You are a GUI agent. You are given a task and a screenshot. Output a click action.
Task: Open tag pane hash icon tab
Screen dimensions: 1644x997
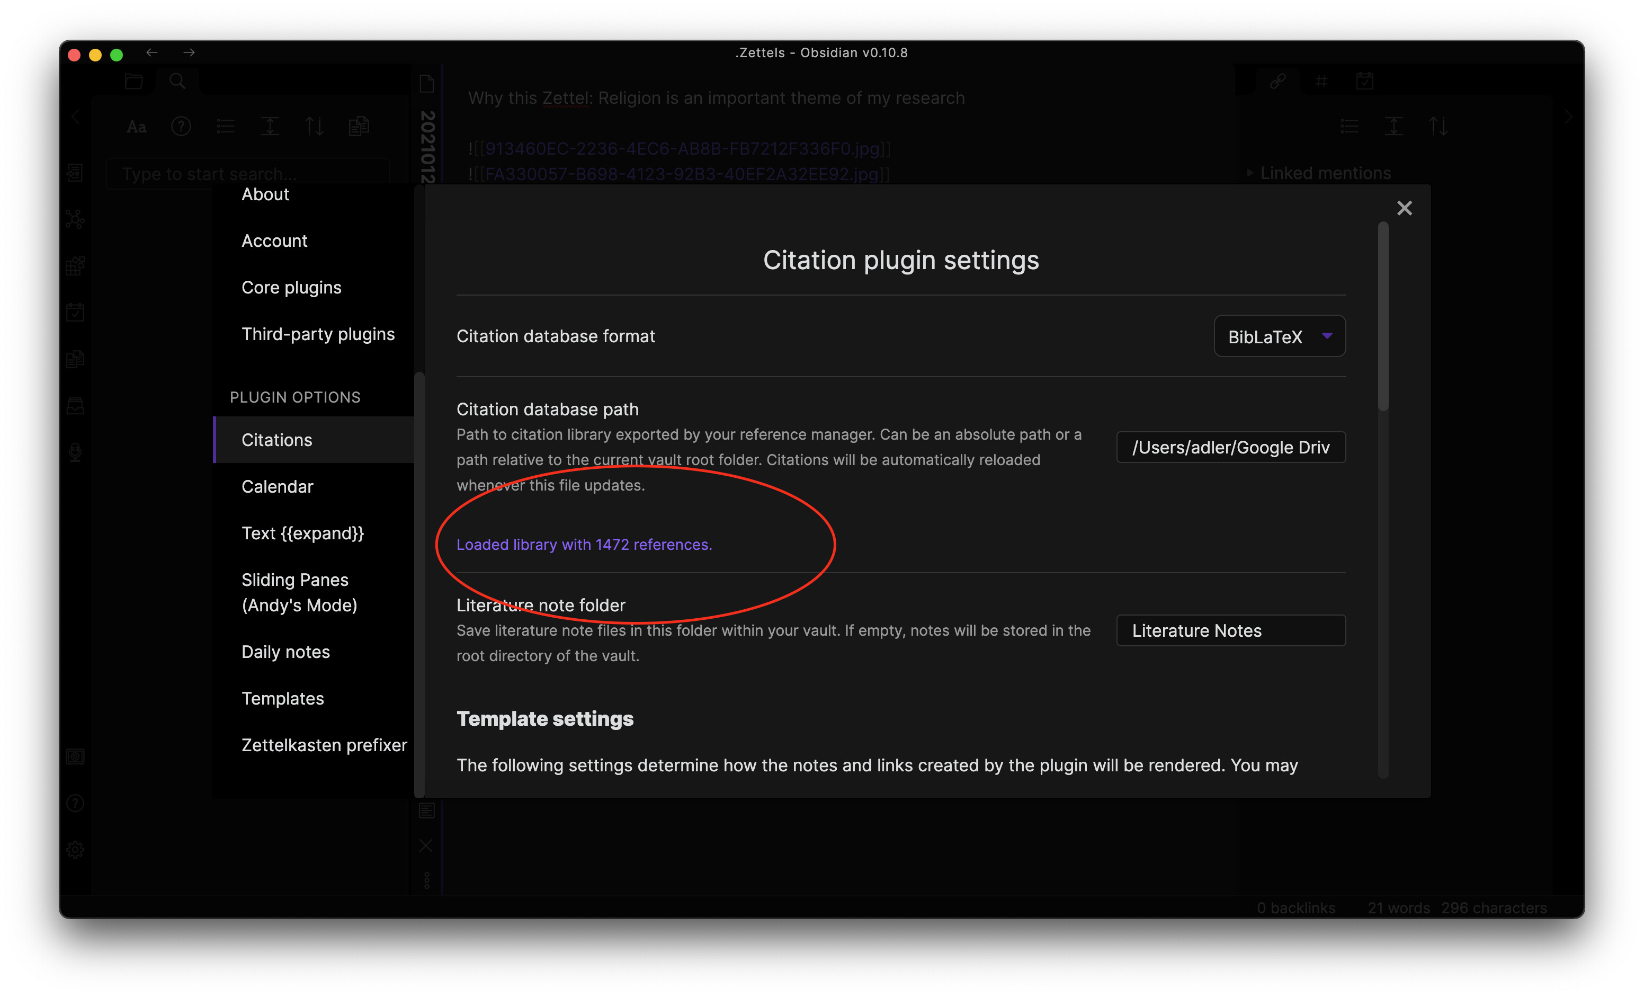[1321, 82]
